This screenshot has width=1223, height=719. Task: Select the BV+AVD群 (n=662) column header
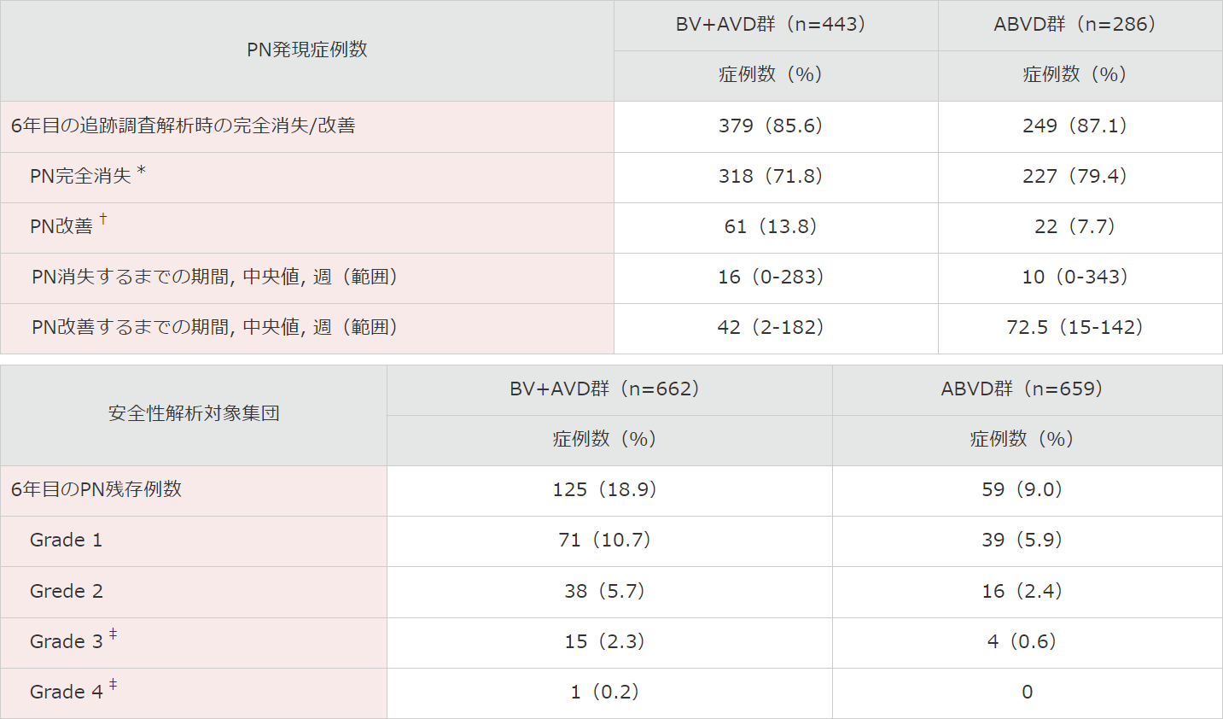[609, 390]
